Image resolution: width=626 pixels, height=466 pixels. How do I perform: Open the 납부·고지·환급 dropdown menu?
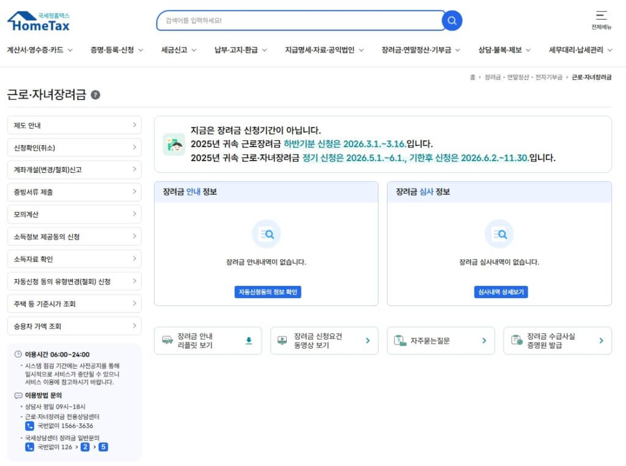(x=240, y=50)
